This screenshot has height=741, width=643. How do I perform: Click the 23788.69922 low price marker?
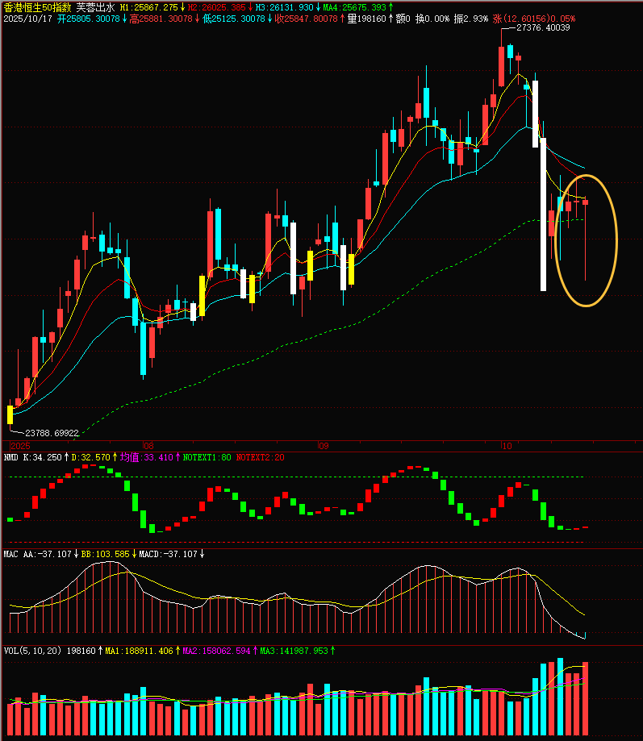pos(52,433)
